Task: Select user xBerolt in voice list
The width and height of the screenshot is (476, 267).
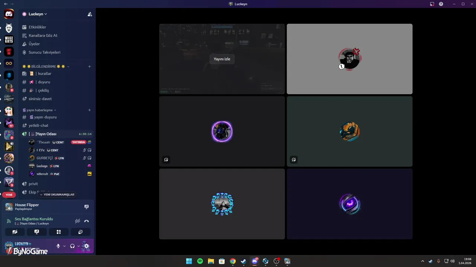Action: click(x=42, y=174)
